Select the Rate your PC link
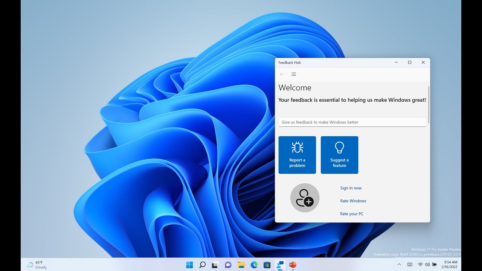This screenshot has height=271, width=482. [352, 214]
